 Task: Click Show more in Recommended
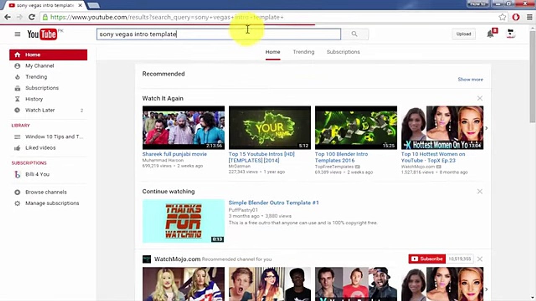[x=470, y=79]
